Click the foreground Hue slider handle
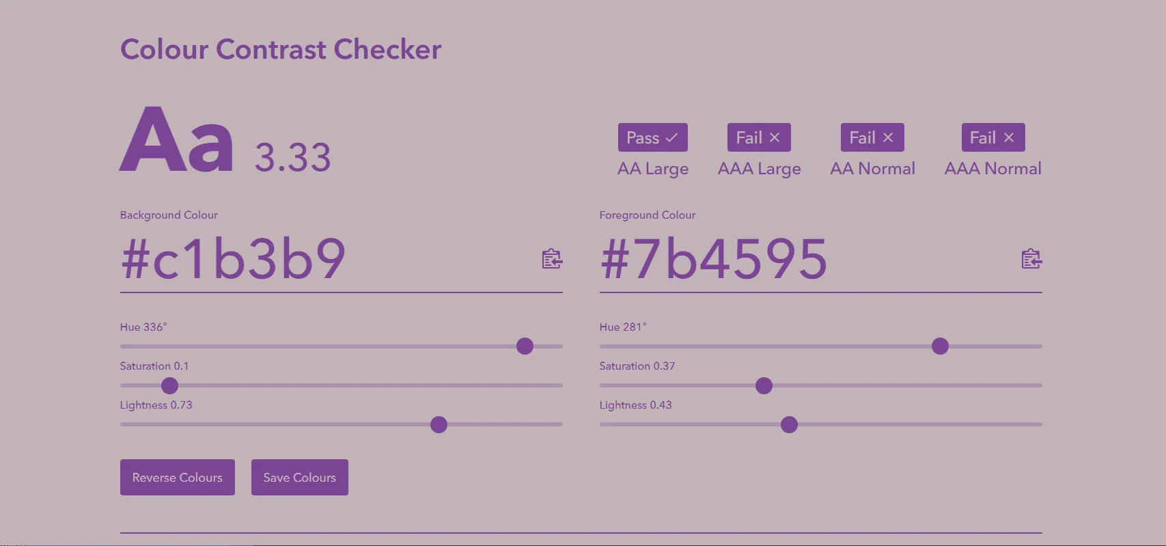This screenshot has height=546, width=1166. [940, 346]
